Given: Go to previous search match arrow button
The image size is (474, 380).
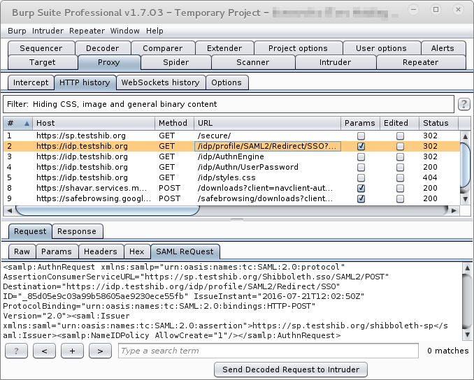Looking at the screenshot, I should [x=44, y=351].
